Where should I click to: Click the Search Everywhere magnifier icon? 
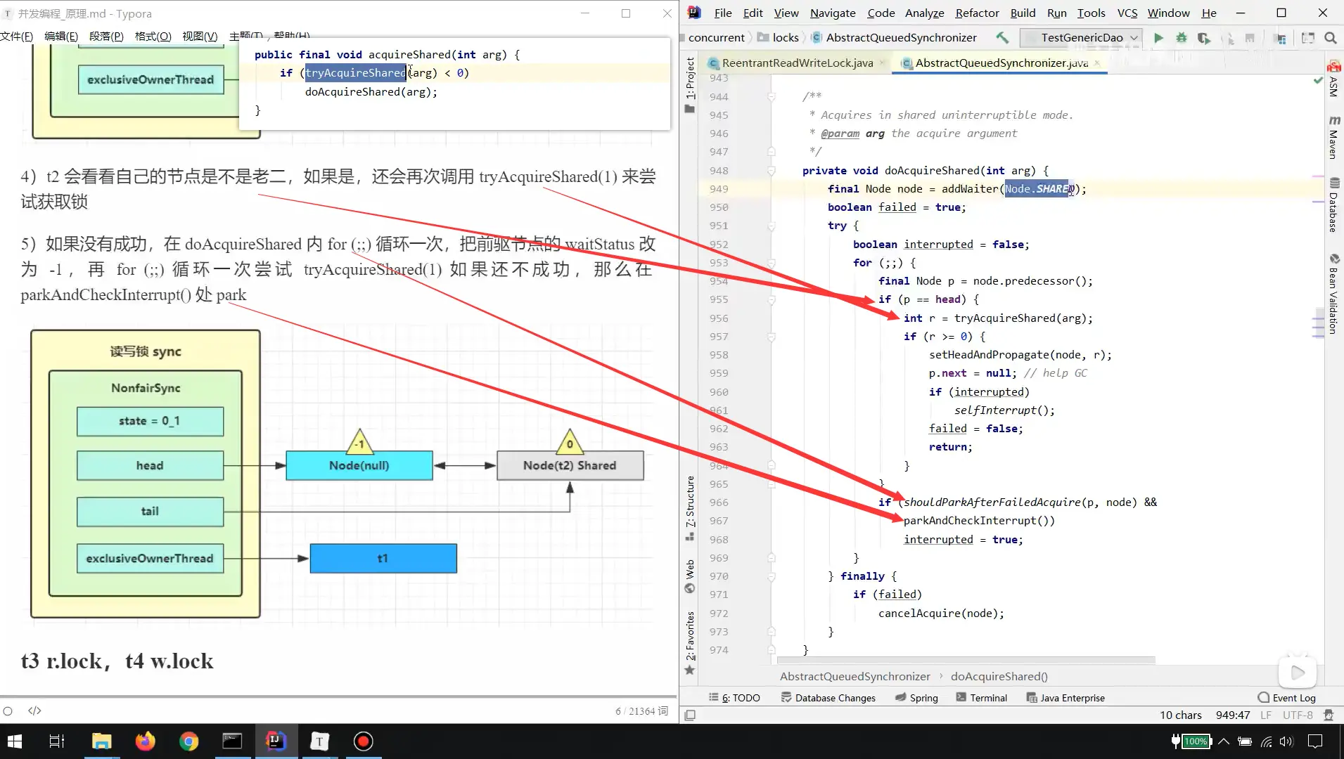(x=1331, y=37)
